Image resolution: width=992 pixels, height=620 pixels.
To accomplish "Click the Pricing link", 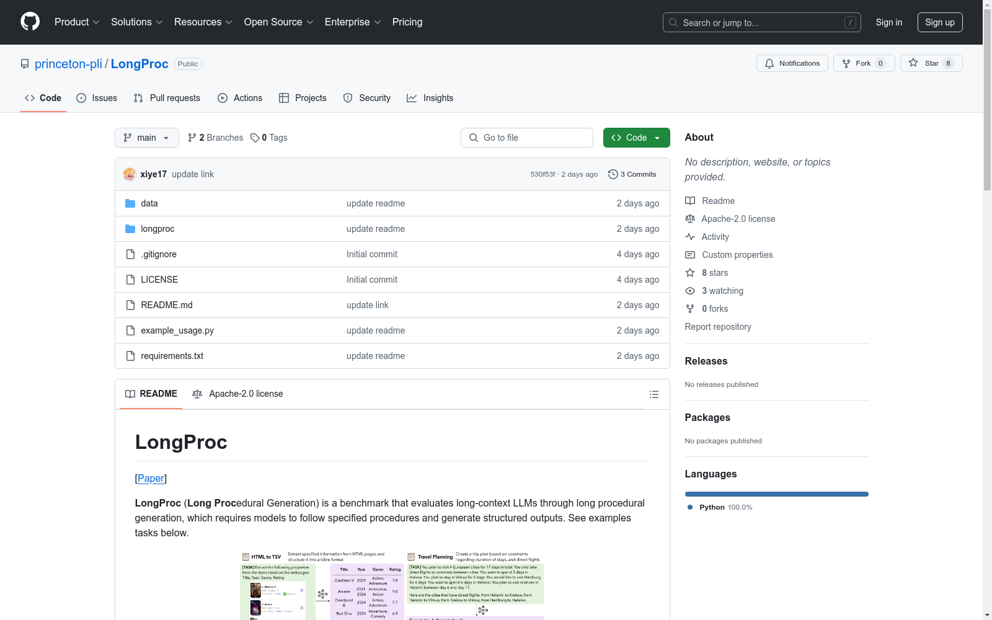I will point(407,22).
